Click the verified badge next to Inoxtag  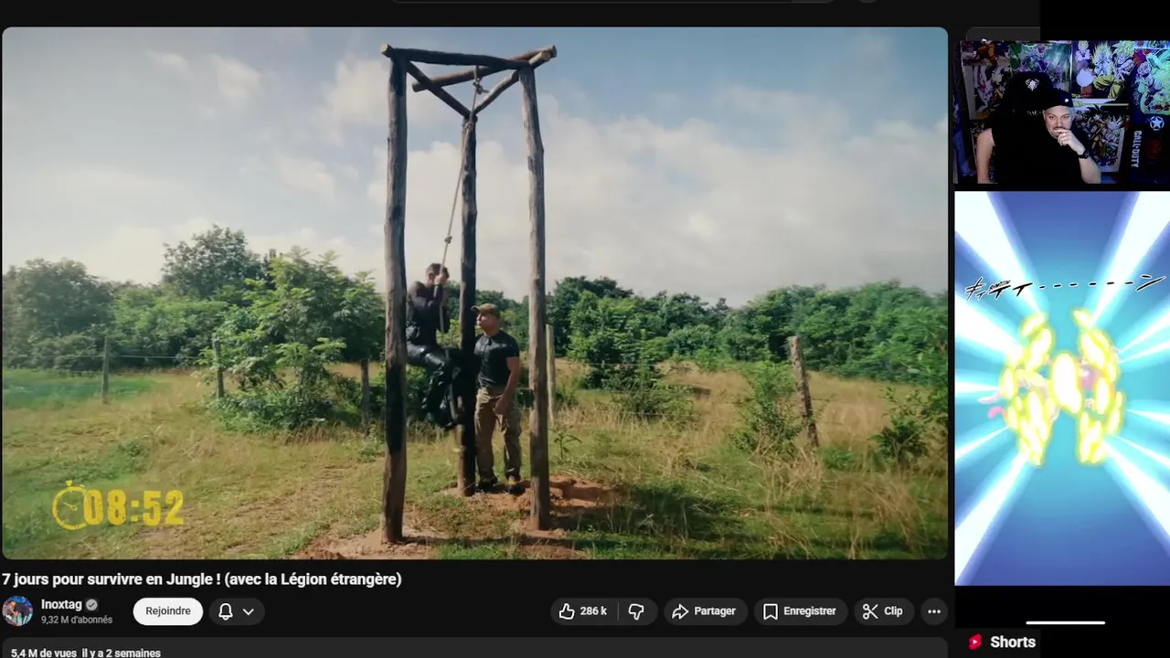[91, 604]
